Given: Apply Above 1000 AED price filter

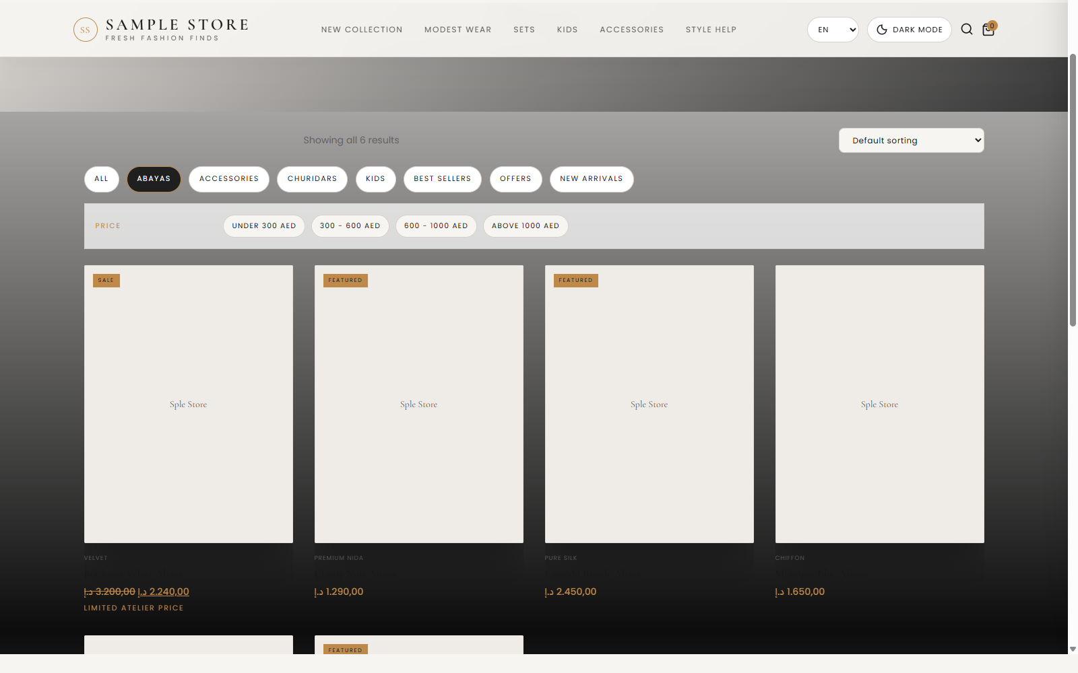Looking at the screenshot, I should [x=526, y=226].
